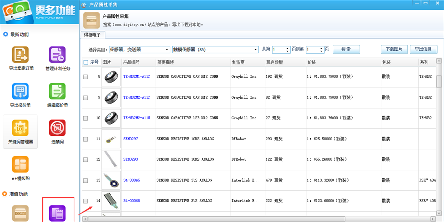Screen dimensions: 444x222
Task: Switch to the 得捷电子 tab
Action: [92, 35]
